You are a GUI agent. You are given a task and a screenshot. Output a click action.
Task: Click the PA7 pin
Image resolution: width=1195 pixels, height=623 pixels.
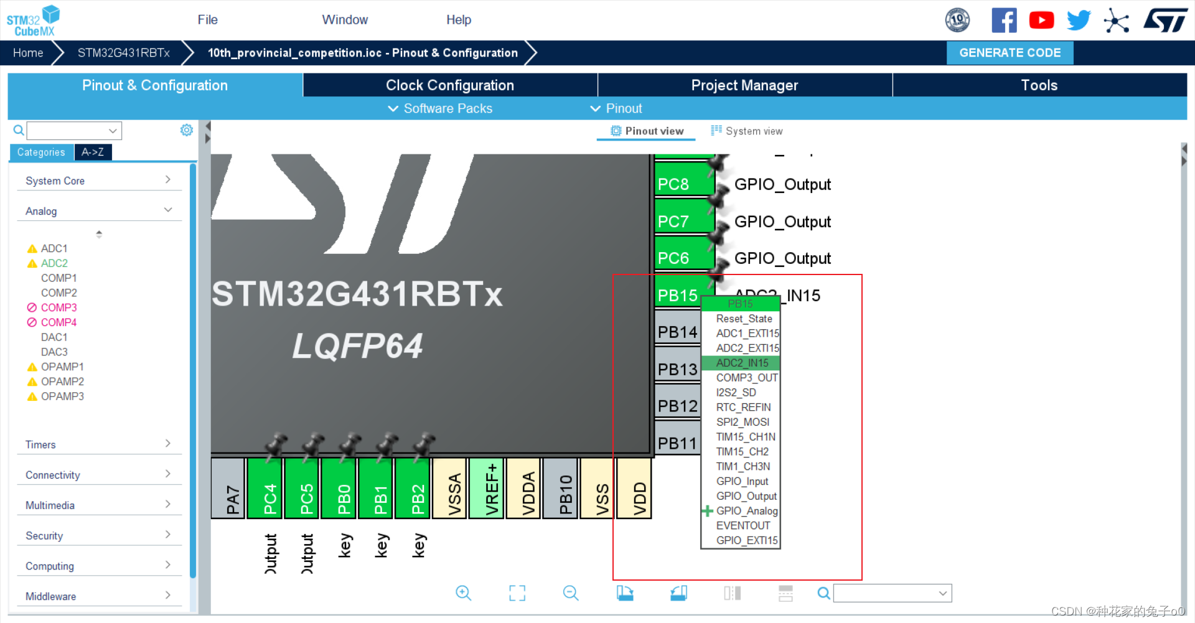[x=228, y=488]
